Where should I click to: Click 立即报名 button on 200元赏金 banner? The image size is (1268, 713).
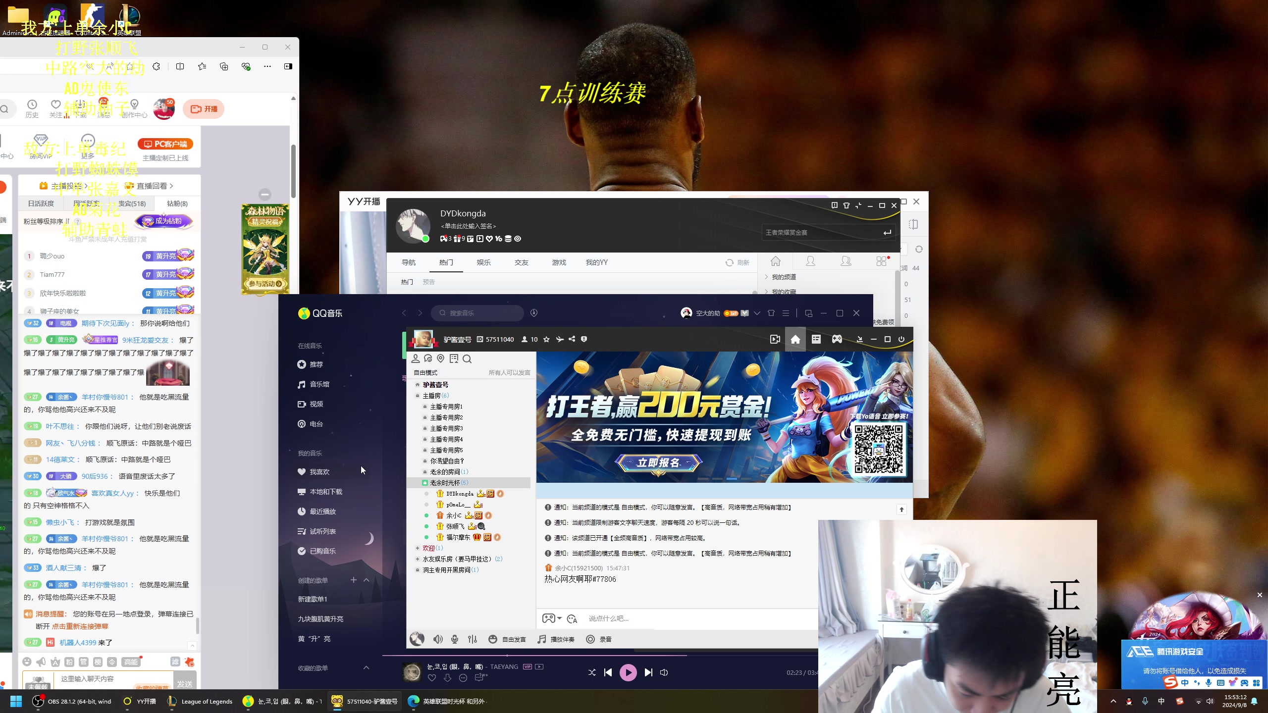(657, 461)
